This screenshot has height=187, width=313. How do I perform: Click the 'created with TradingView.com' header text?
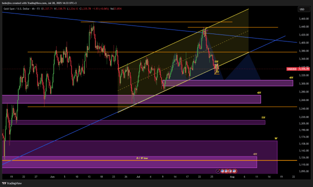tap(29, 3)
